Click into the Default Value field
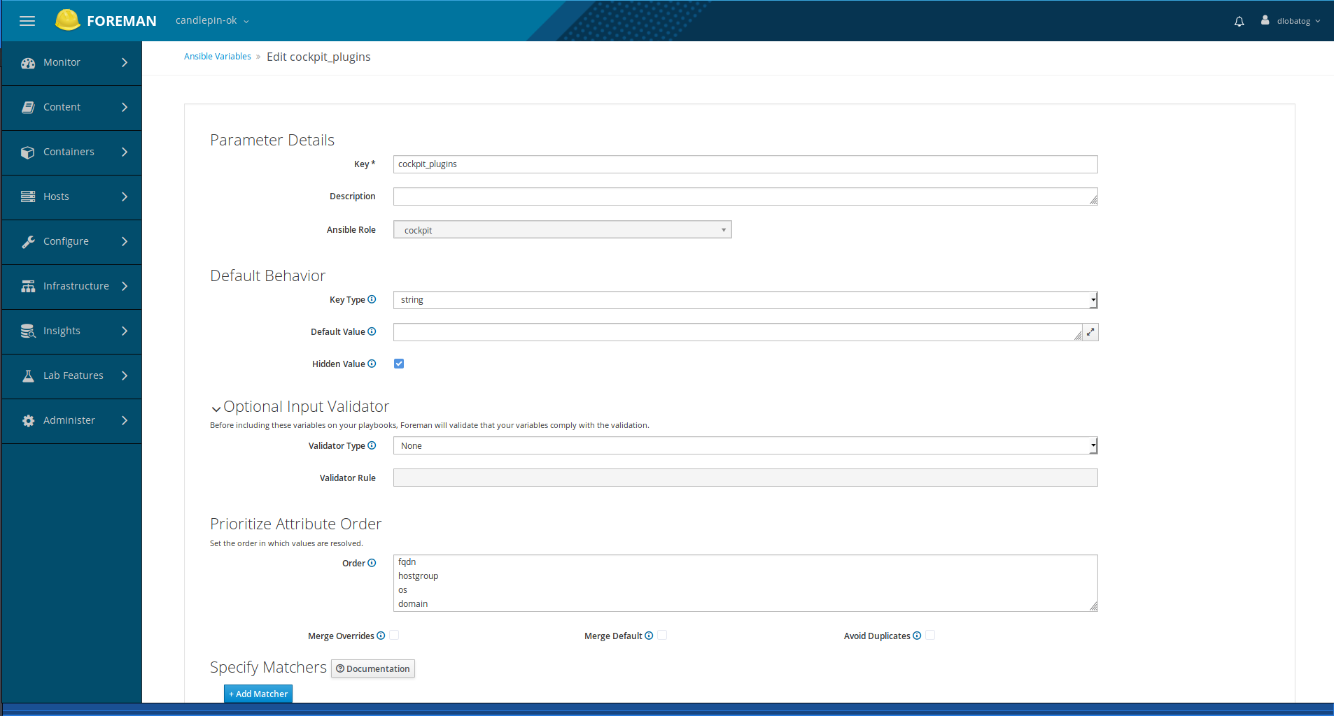Viewport: 1334px width, 716px height. pos(738,332)
